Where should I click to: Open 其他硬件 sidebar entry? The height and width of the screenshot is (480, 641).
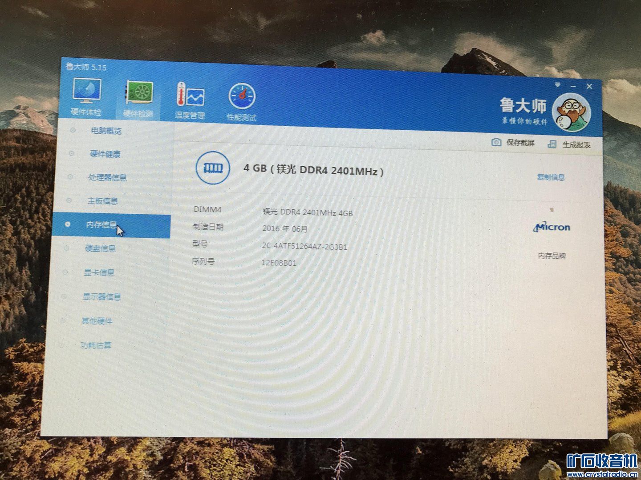97,321
